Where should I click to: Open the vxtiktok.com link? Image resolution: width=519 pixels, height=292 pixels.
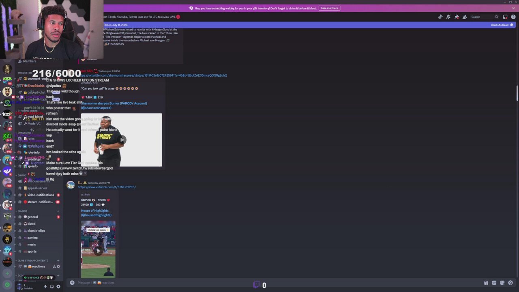[x=107, y=187]
